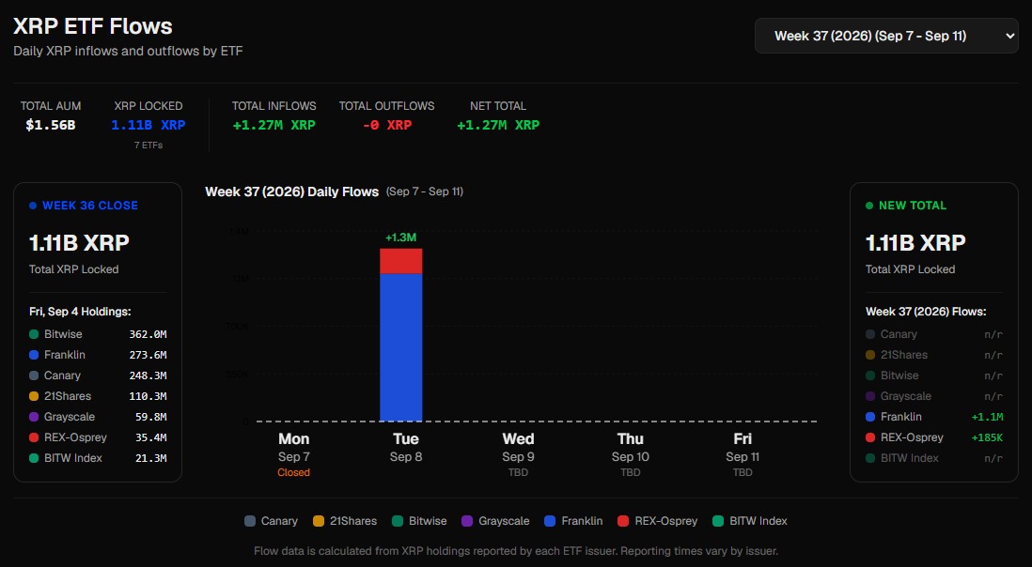1032x567 pixels.
Task: Click the yellow dot beside 21Shares 110.3M holdings
Action: [x=34, y=396]
